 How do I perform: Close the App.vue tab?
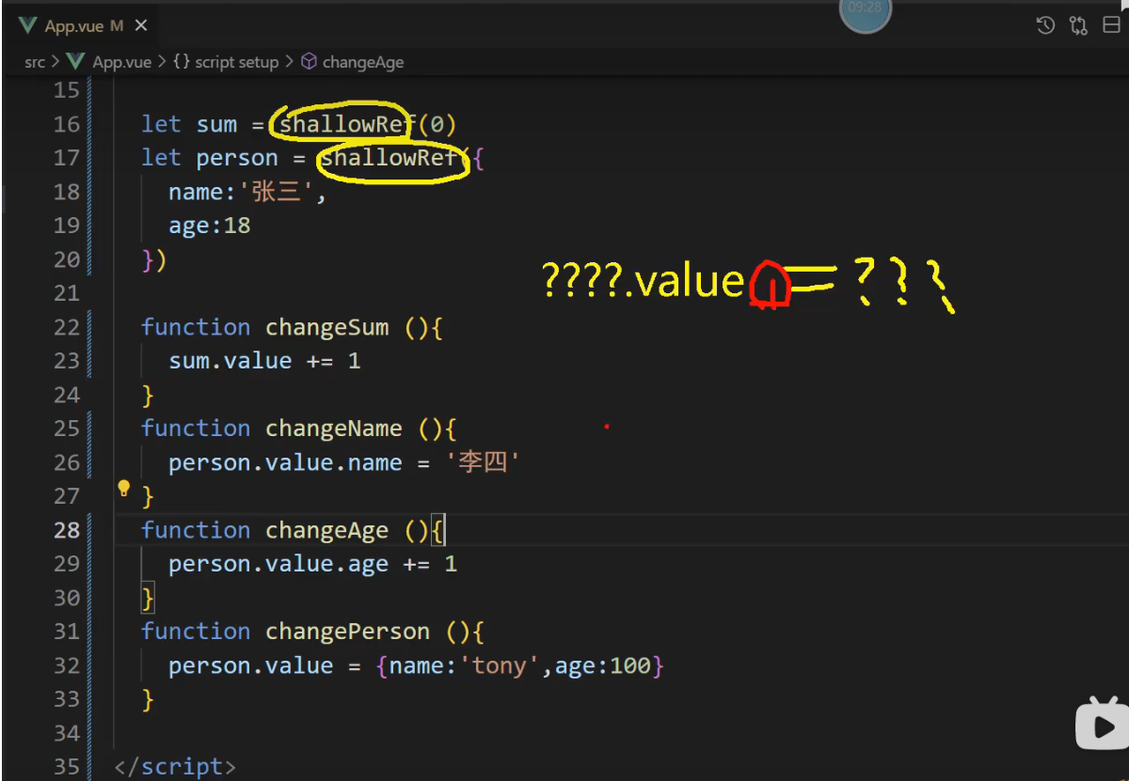141,25
